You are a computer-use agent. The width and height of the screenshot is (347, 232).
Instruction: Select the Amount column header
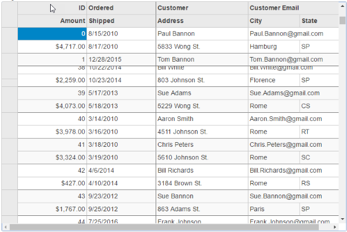pos(52,21)
